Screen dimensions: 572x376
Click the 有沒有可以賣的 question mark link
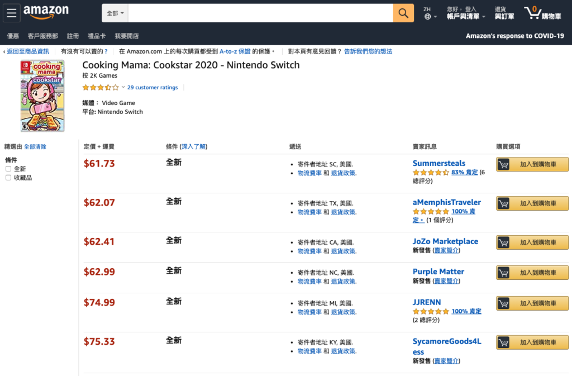[x=106, y=51]
